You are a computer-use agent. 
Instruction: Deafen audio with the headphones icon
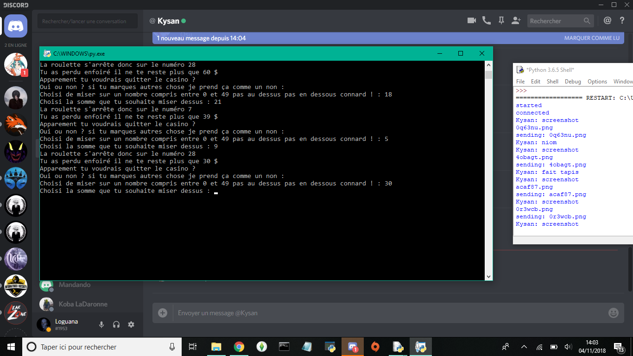point(116,324)
